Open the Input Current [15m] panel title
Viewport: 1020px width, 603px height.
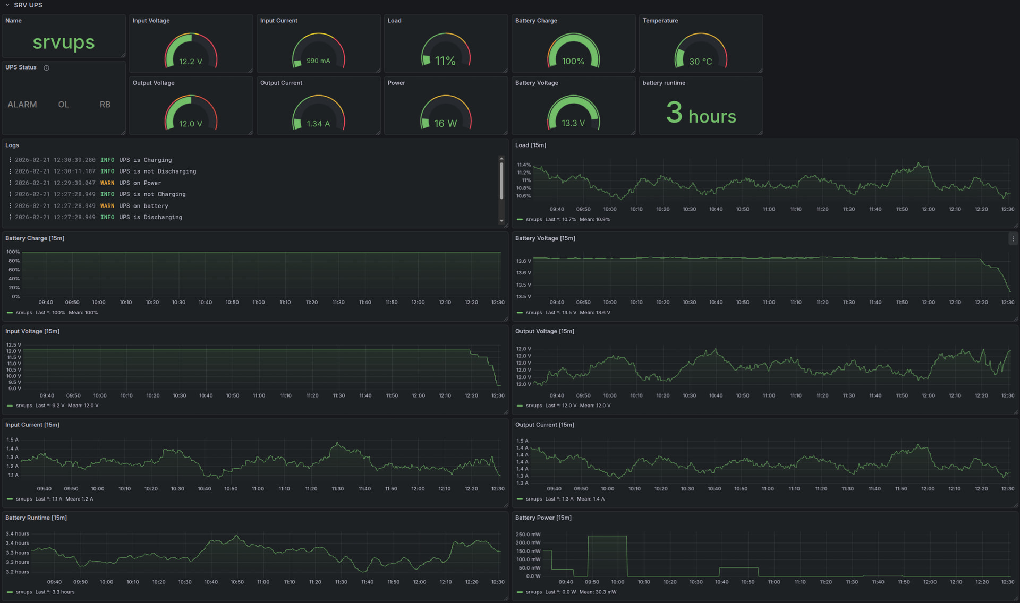pyautogui.click(x=32, y=425)
